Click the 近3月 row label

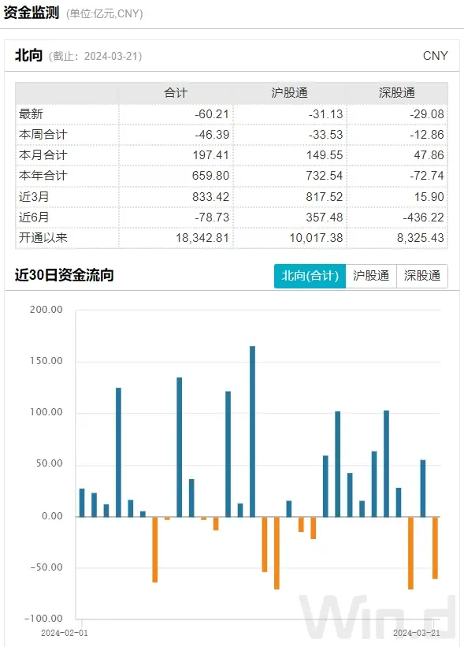(34, 196)
